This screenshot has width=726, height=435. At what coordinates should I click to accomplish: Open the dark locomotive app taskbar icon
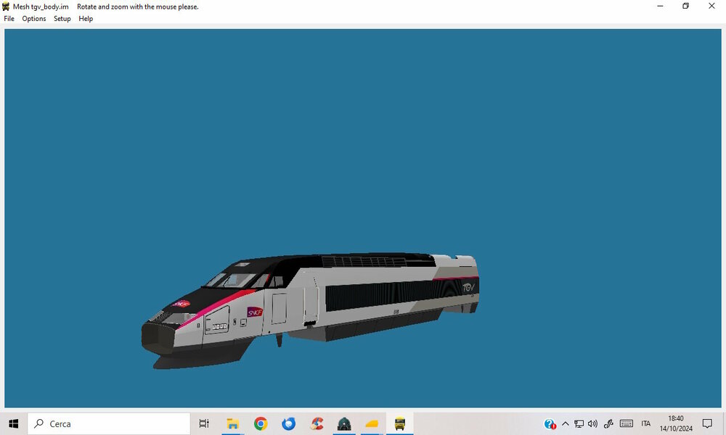[x=344, y=423]
